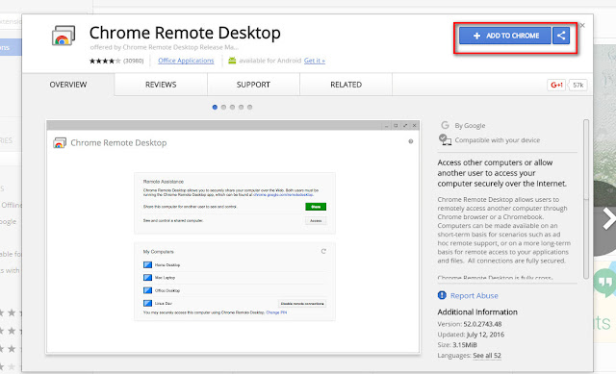Click the G+1 button
Screen dimensions: 616x374
point(556,85)
